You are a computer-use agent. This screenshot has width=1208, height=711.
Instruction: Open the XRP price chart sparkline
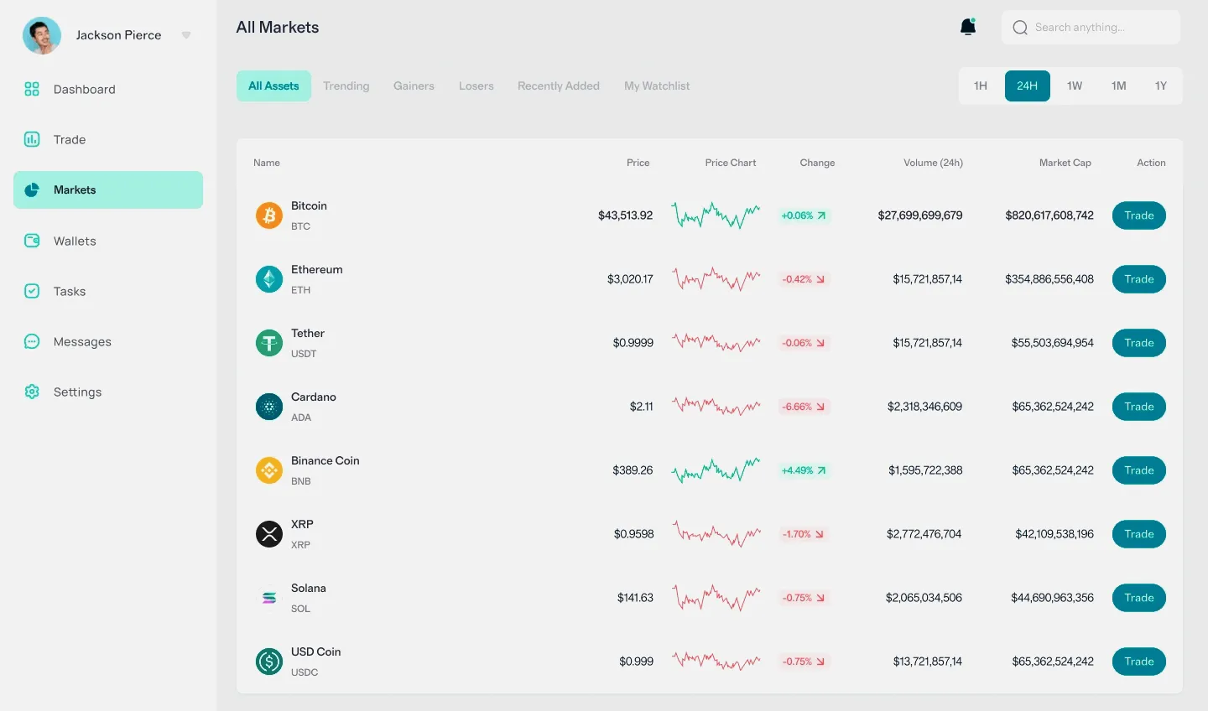coord(716,533)
